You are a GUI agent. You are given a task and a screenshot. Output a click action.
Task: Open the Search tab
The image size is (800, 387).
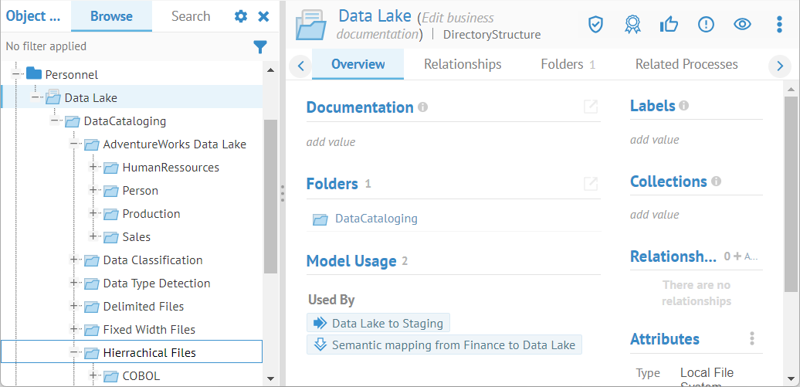191,16
